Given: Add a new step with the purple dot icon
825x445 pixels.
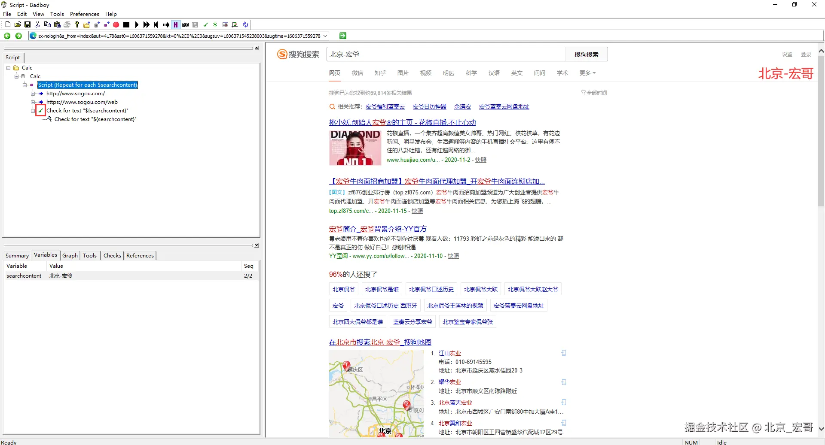Looking at the screenshot, I should click(107, 25).
